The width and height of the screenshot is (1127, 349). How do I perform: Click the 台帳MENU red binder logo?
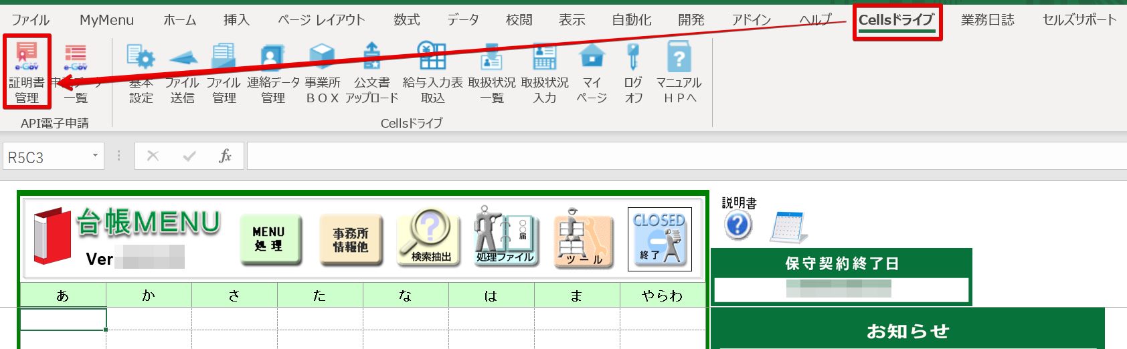click(x=52, y=236)
